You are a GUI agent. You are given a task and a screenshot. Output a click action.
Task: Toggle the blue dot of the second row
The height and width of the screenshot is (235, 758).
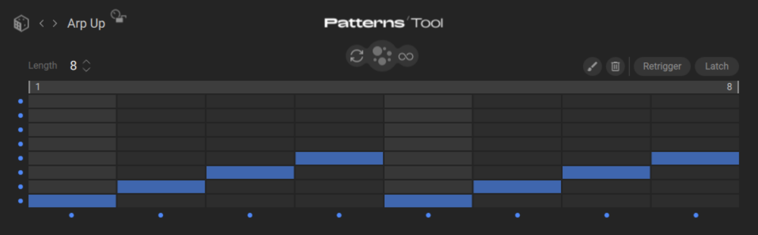point(20,115)
